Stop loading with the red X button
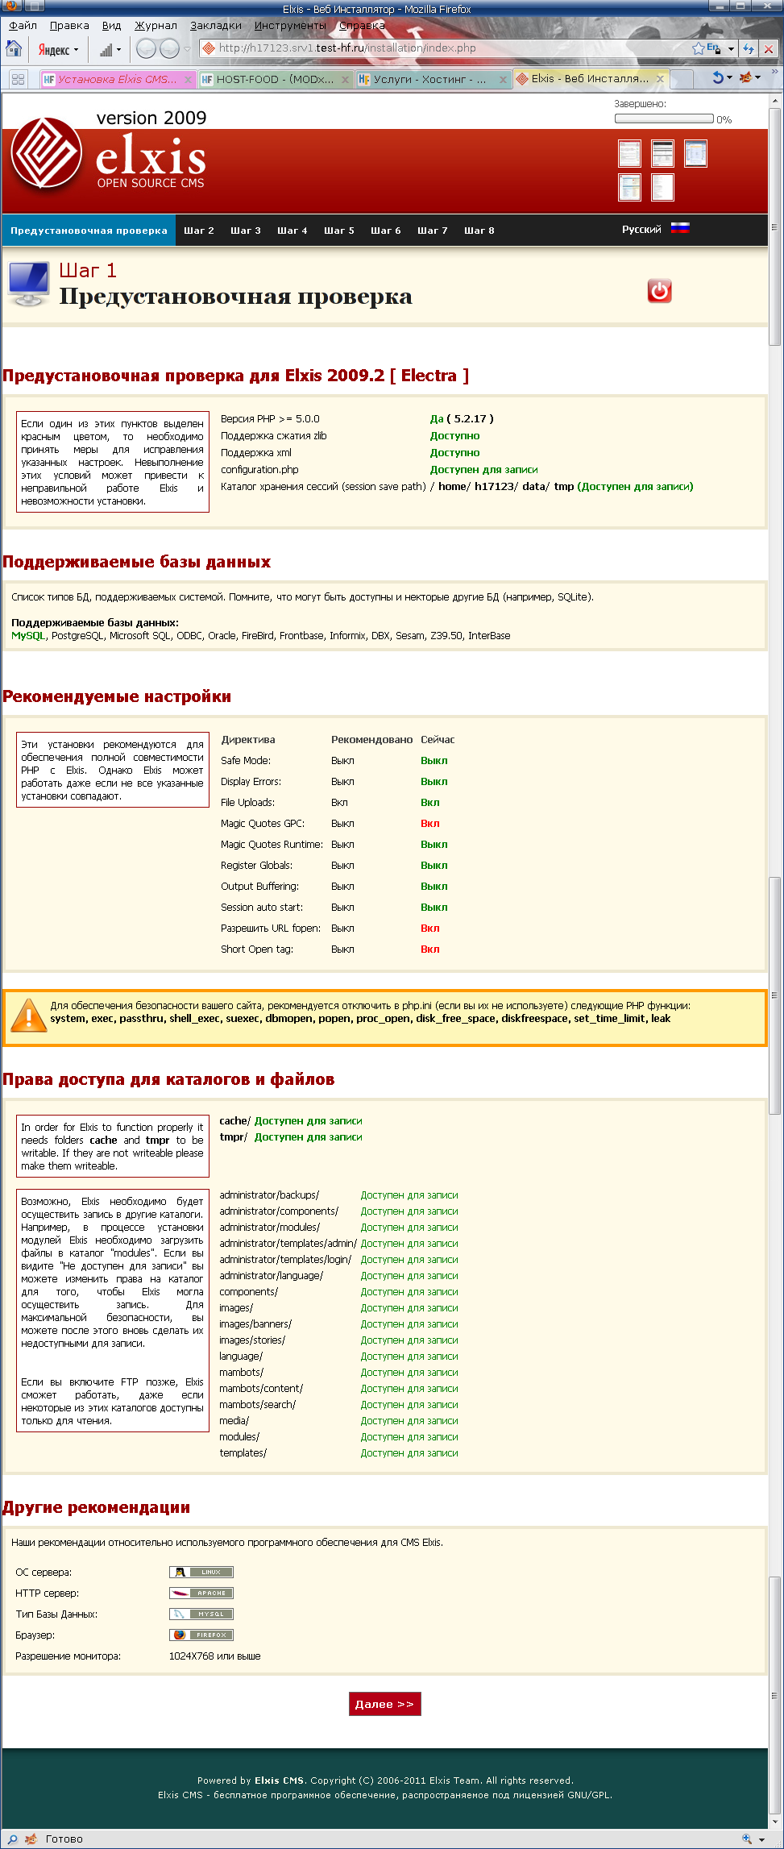Viewport: 784px width, 1849px height. coord(769,49)
